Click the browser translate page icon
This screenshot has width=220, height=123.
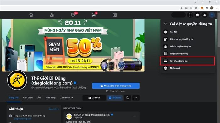186,8
